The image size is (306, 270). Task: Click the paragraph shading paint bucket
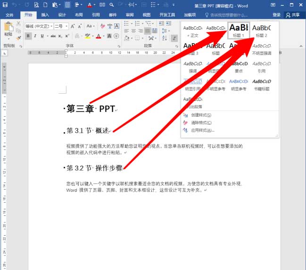(126, 38)
